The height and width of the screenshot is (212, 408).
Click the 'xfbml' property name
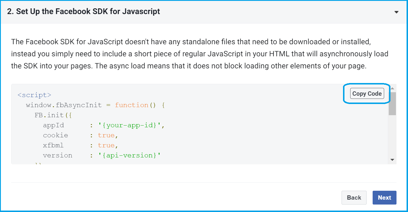pyautogui.click(x=53, y=145)
